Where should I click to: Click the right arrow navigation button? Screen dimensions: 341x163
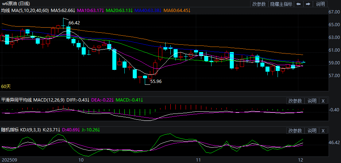308,4
